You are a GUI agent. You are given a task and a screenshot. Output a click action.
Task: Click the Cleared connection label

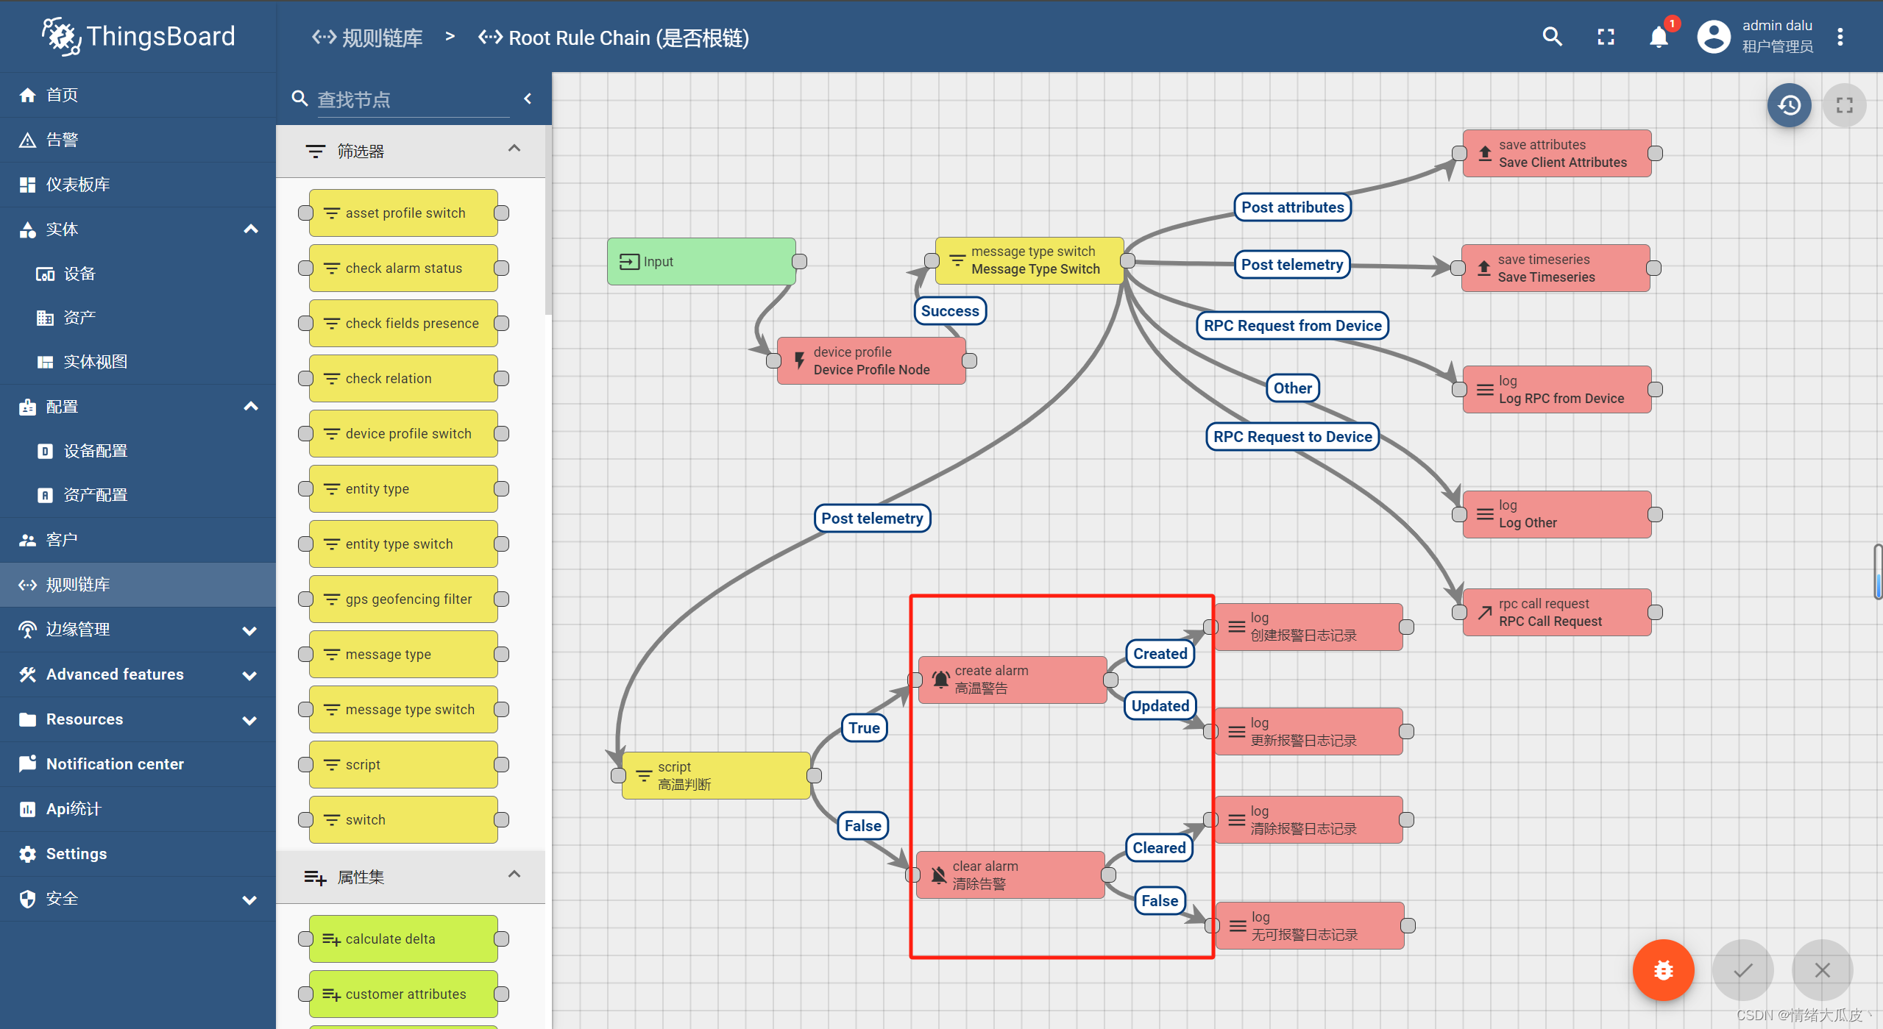coord(1159,848)
